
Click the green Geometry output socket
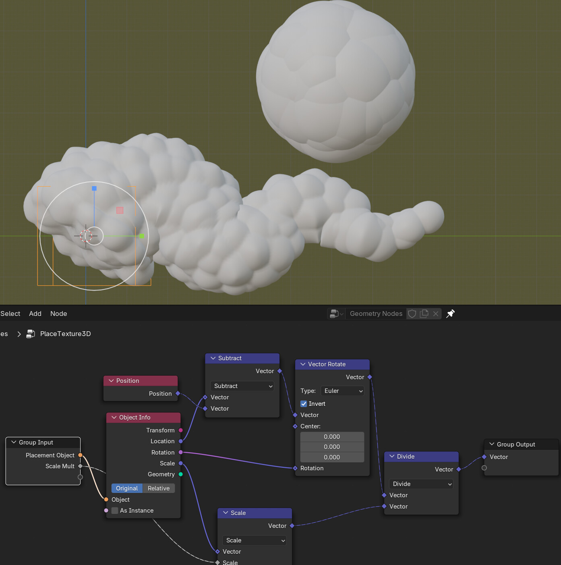tap(180, 474)
